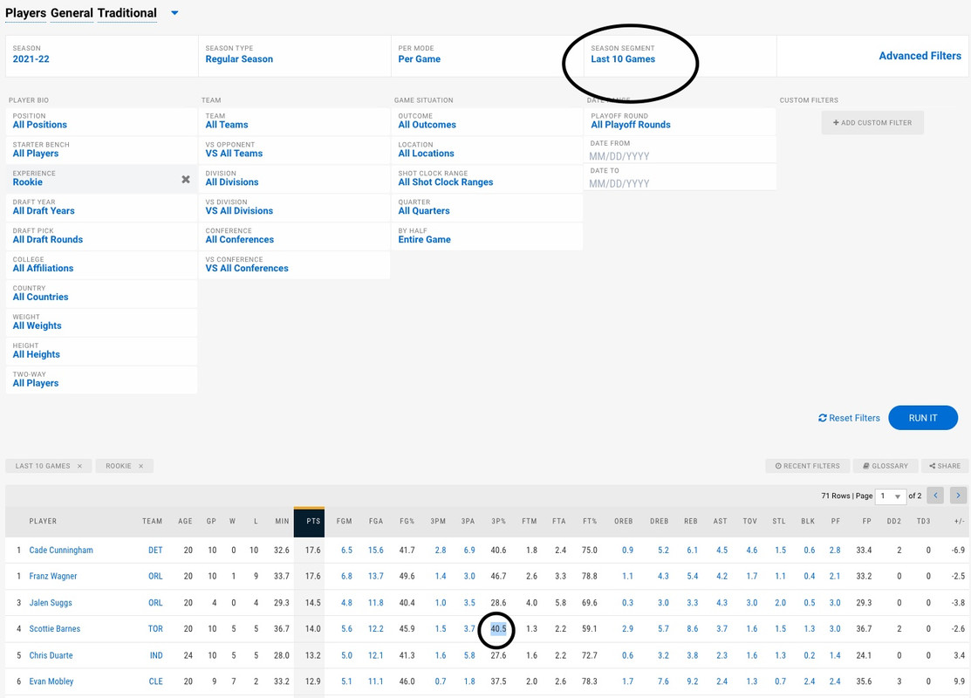971x698 pixels.
Task: Open Chris Duarte player link
Action: [51, 655]
